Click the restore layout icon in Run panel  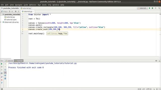[x=2, y=73]
